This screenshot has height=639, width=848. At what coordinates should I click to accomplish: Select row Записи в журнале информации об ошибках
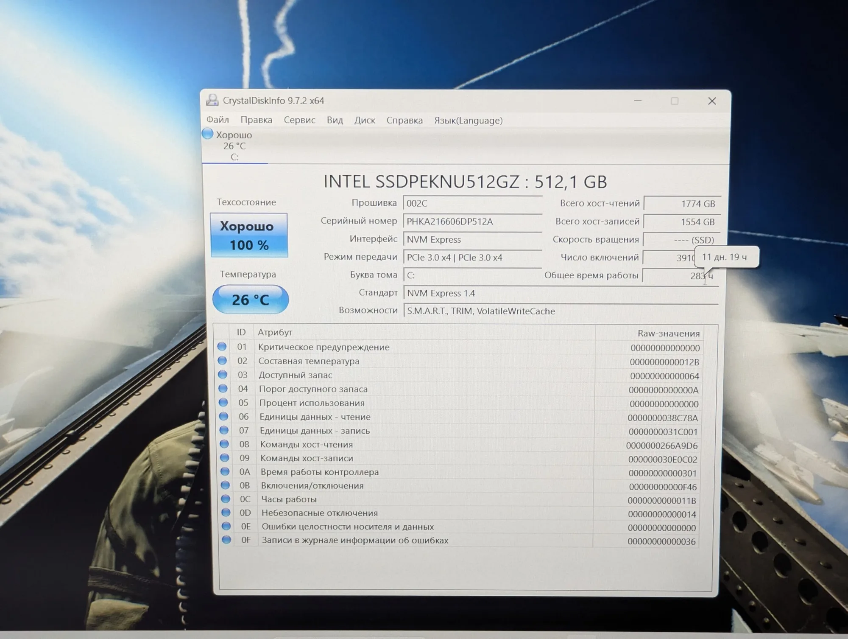coord(460,540)
